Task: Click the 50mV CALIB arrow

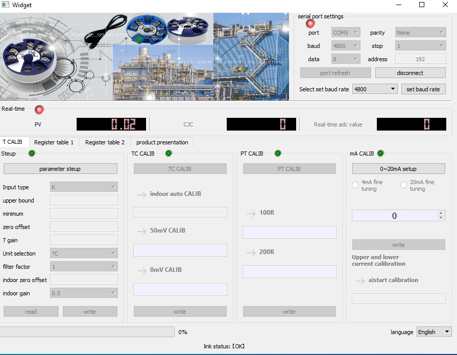Action: [142, 231]
